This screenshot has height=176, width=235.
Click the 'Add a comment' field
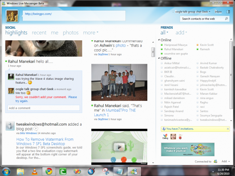(43, 108)
